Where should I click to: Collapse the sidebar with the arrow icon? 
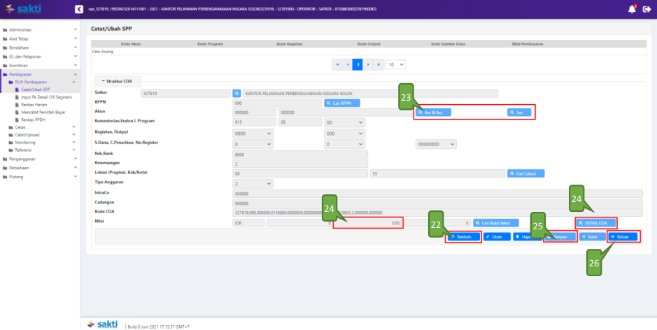(78, 9)
